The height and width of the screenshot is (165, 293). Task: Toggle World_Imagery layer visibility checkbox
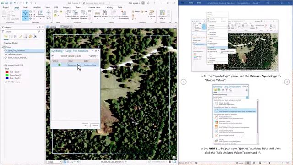pyautogui.click(x=6, y=82)
